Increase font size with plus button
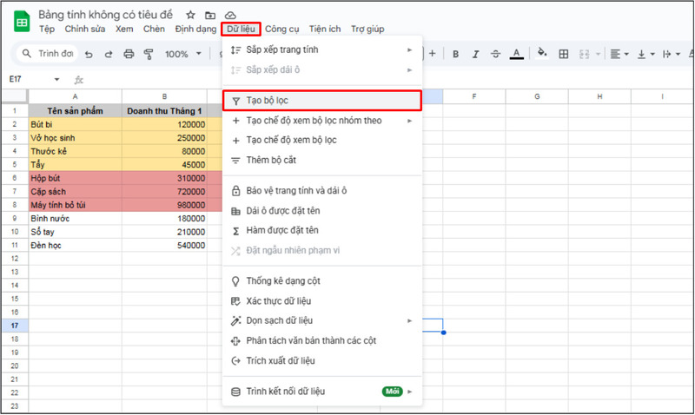 [x=432, y=54]
